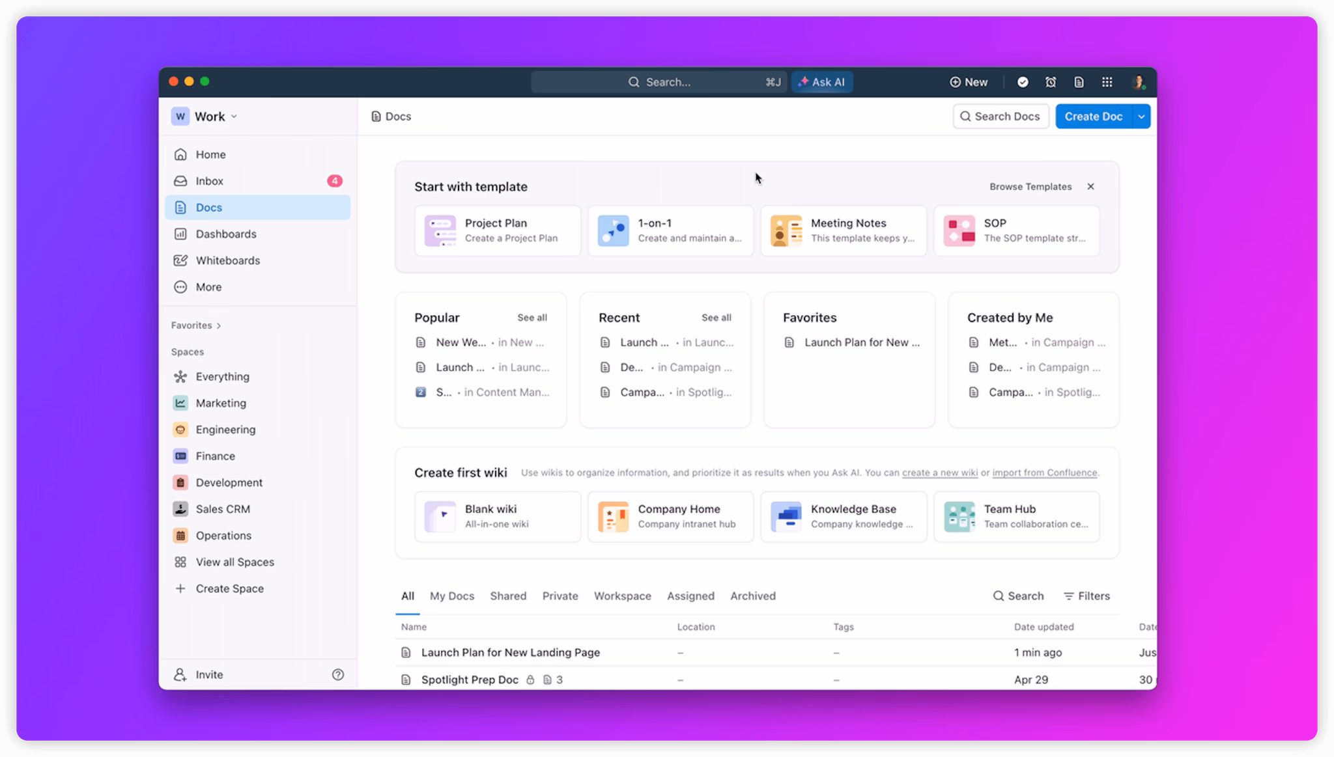Open the Work workspace dropdown
The width and height of the screenshot is (1334, 757).
pyautogui.click(x=205, y=117)
